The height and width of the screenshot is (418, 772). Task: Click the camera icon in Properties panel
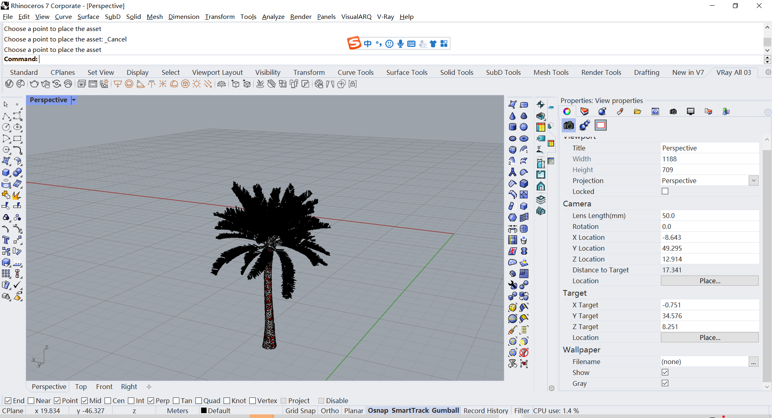569,125
